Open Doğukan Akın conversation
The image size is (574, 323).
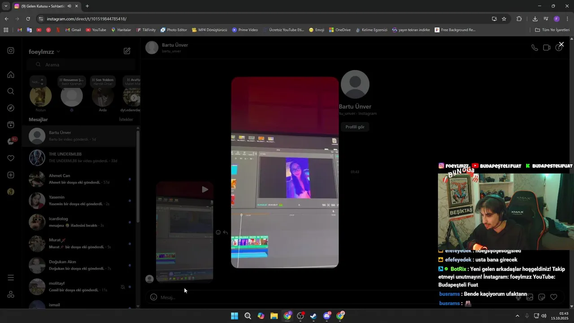coord(79,265)
